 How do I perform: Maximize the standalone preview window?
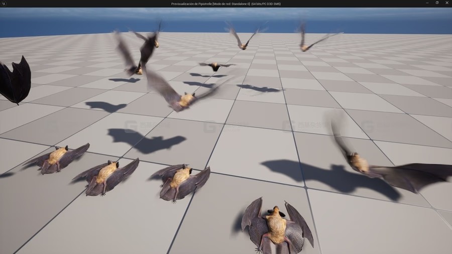coord(436,3)
